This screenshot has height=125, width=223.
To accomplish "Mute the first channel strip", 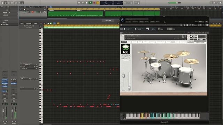I will point(3,122).
